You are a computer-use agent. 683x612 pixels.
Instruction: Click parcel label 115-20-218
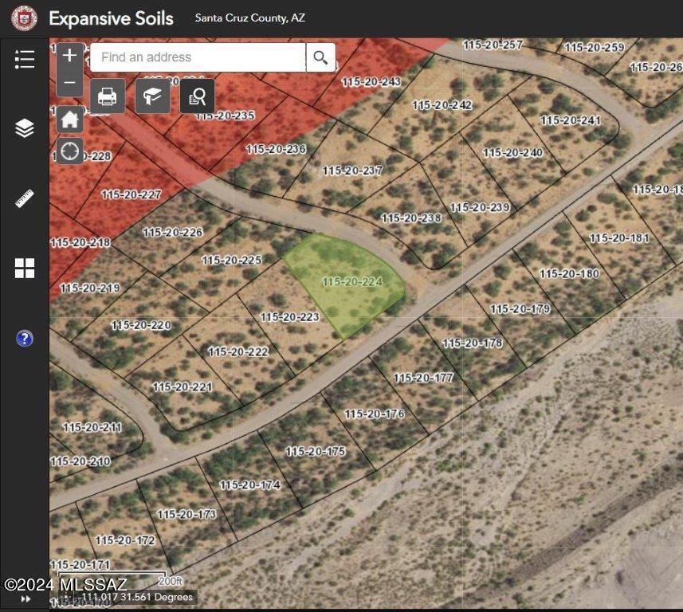(x=80, y=242)
